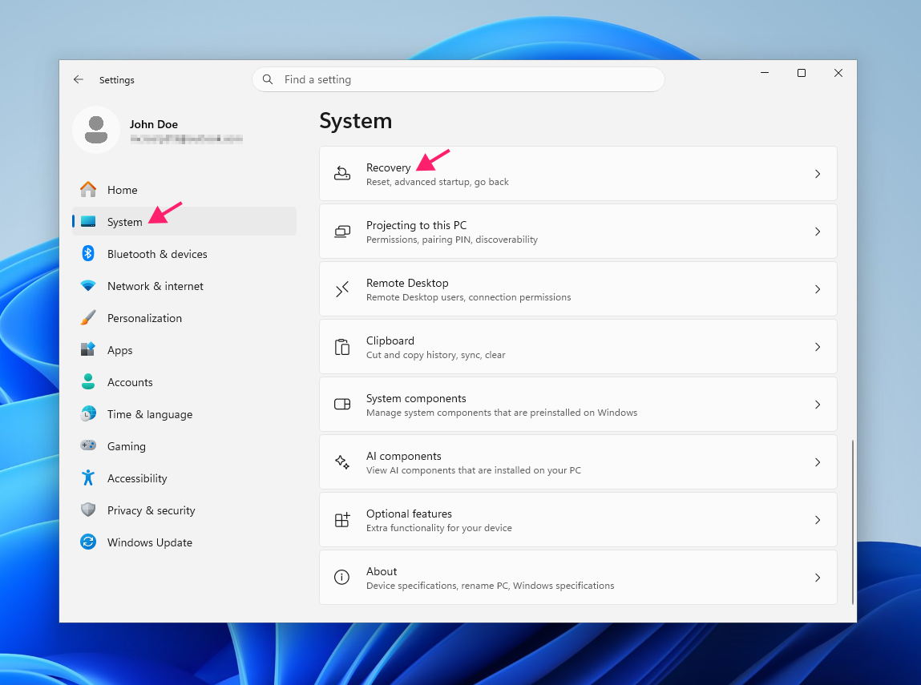The width and height of the screenshot is (921, 685).
Task: Click the Gaming controller icon
Action: [88, 445]
